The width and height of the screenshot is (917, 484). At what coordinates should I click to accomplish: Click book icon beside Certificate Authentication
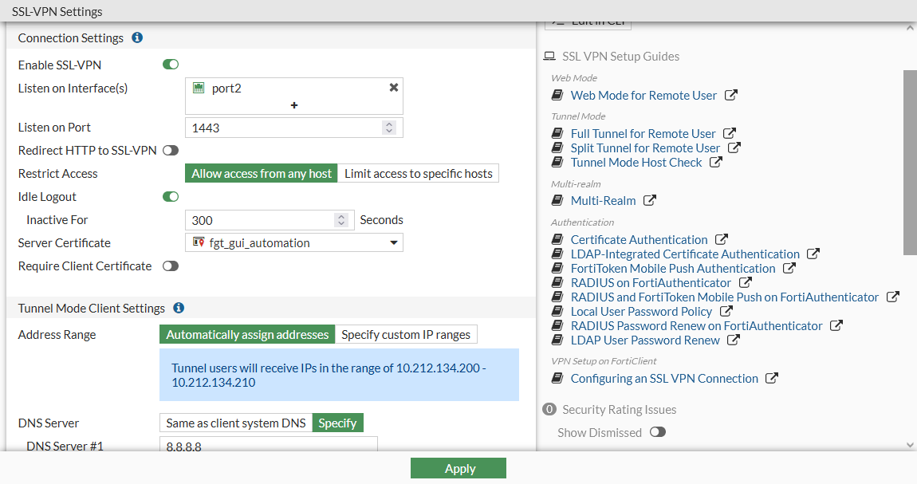(558, 239)
